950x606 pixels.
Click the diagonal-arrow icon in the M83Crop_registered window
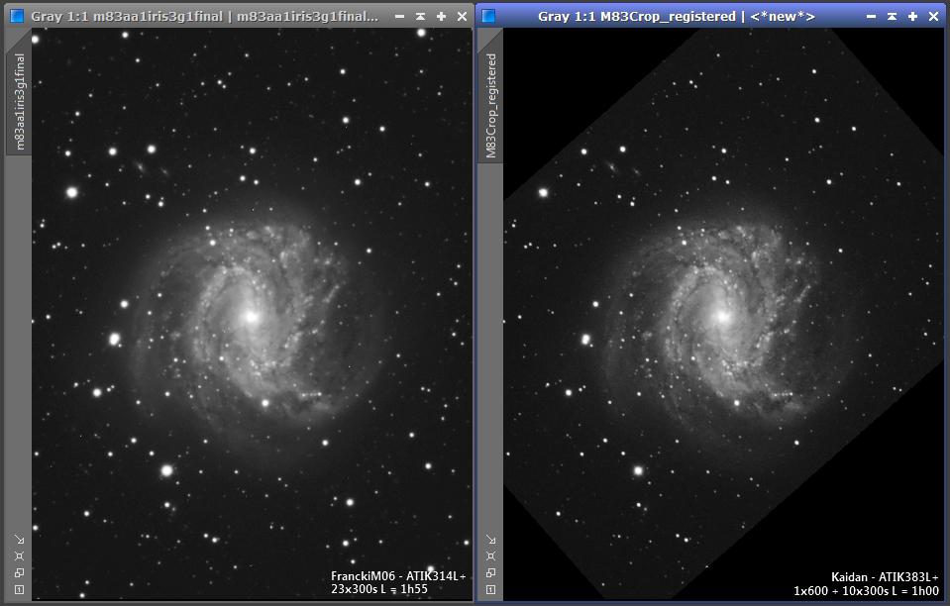(490, 540)
